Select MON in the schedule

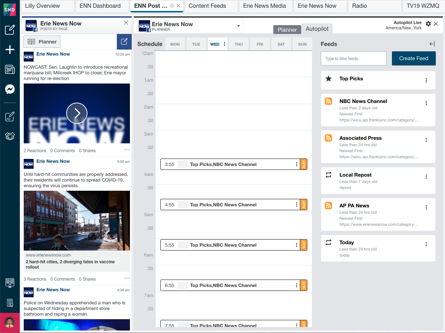pos(175,44)
